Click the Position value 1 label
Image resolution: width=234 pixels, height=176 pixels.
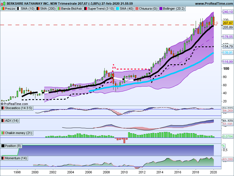224,146
